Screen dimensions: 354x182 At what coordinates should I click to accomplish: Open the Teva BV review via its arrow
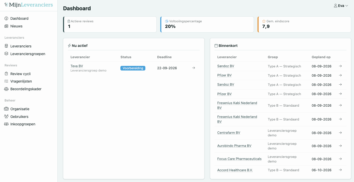click(x=194, y=68)
